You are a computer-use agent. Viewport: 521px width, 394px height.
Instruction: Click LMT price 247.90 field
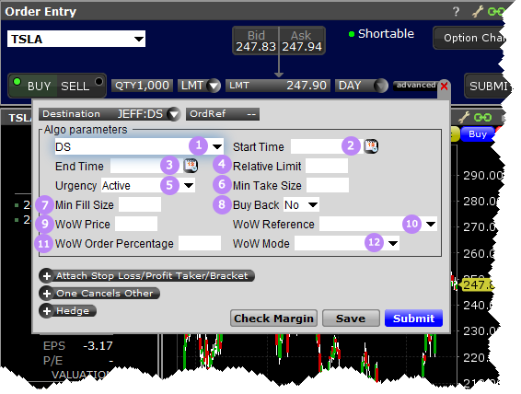[x=278, y=86]
